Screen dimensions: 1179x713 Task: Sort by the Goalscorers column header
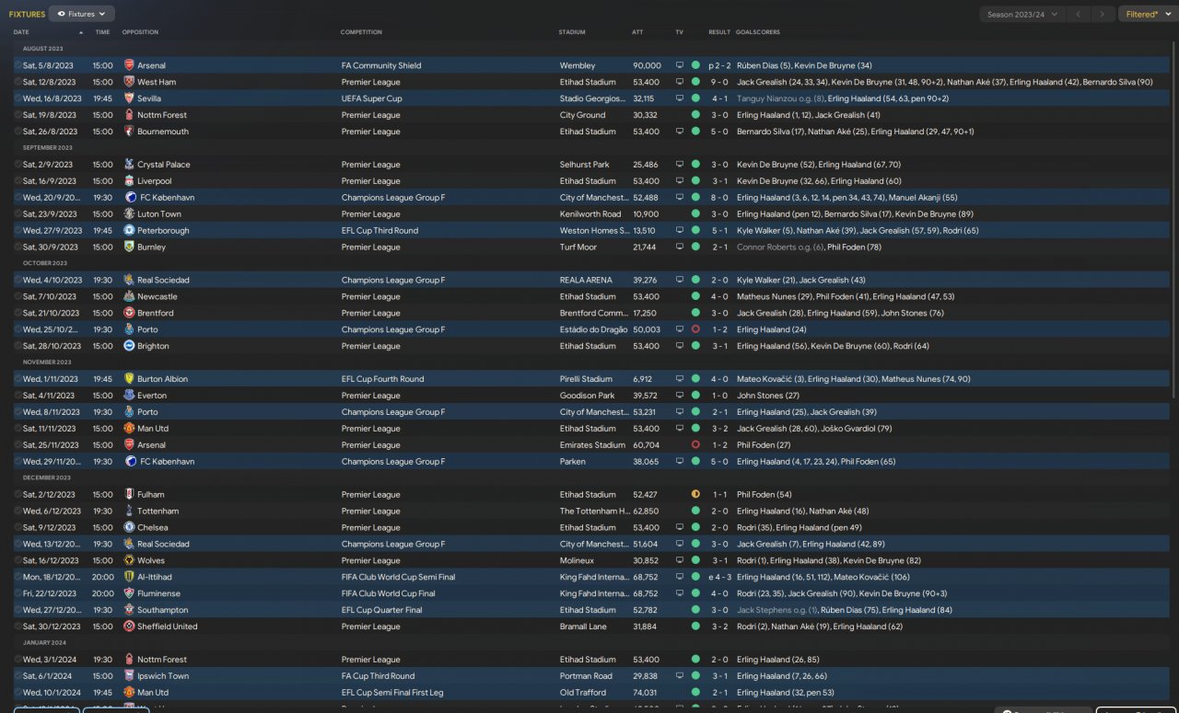coord(758,32)
